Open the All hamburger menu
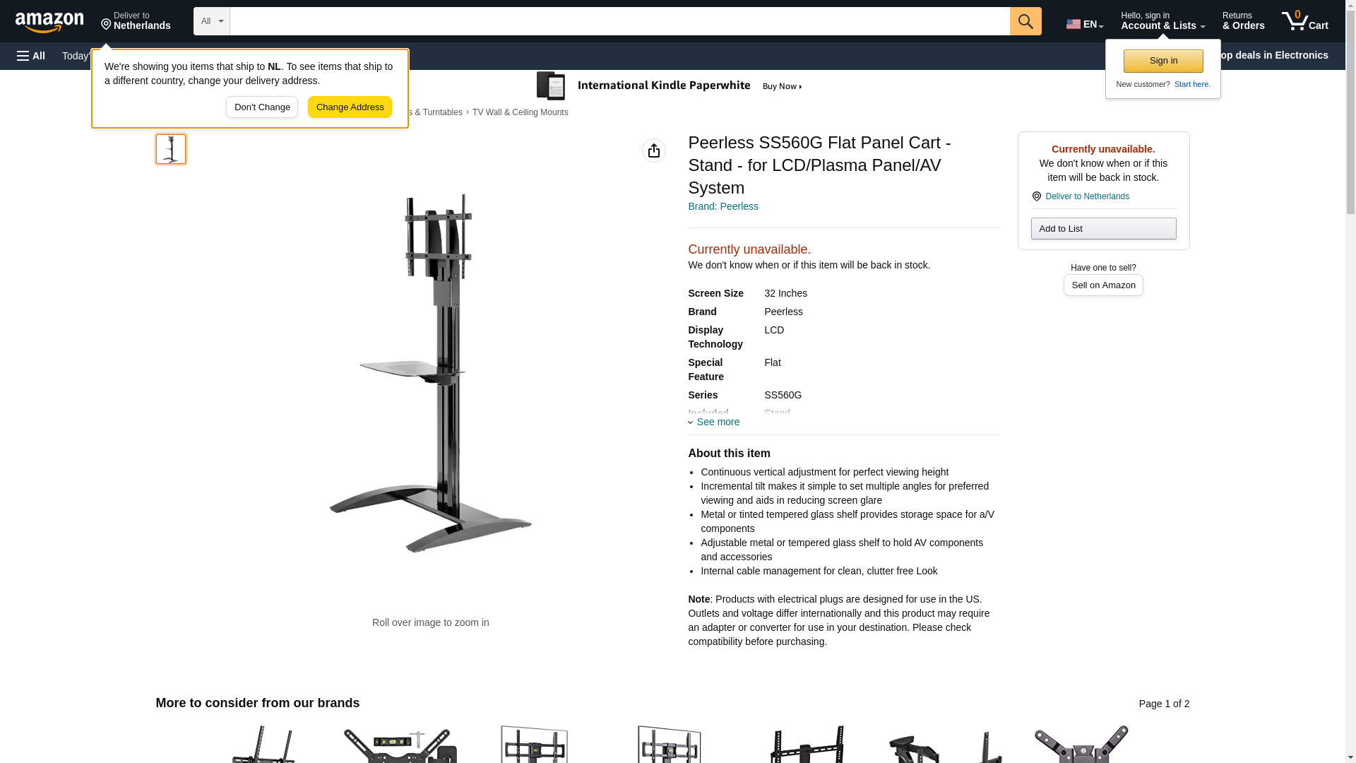The image size is (1356, 763). point(31,56)
